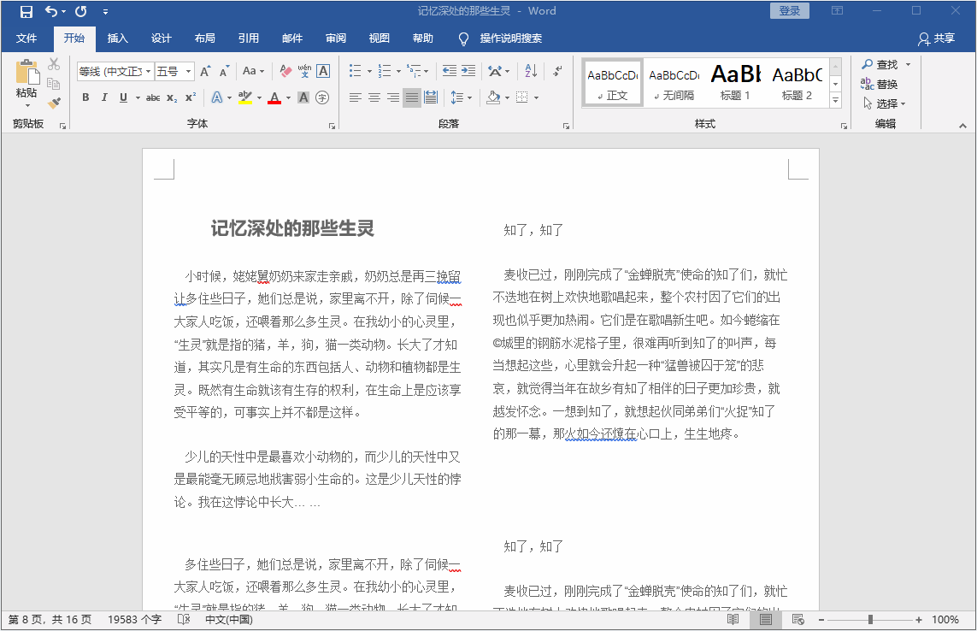This screenshot has height=631, width=977.
Task: Open the font size 五号 dropdown
Action: coord(188,72)
